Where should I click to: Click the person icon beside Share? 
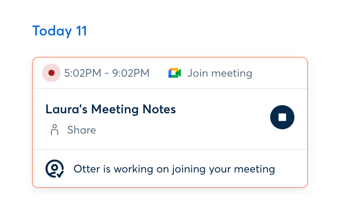tap(55, 130)
